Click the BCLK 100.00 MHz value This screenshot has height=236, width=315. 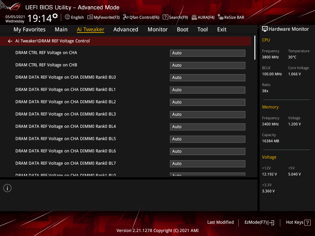point(272,74)
